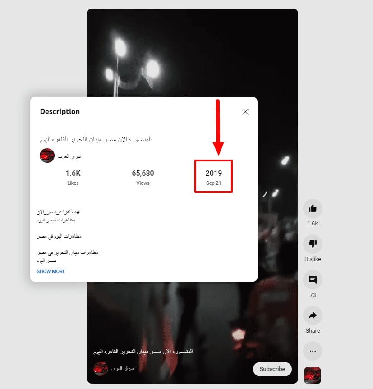Click the channel avatar in Description panel
The image size is (373, 389).
[47, 156]
